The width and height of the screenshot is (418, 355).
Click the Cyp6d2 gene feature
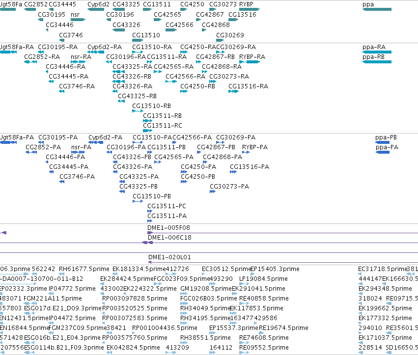tap(96, 9)
